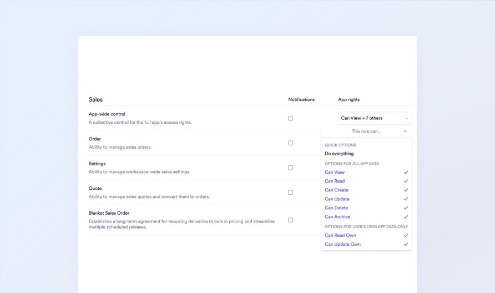Click the Quote description about converting to orders
495x293 pixels.
click(149, 196)
